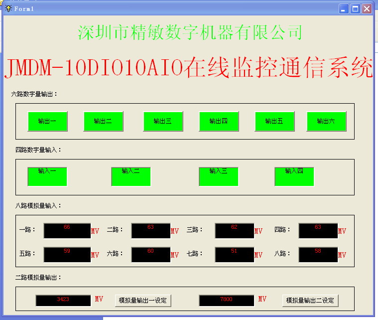The image size is (378, 320).
Task: Click the 七路 analog input value display
Action: click(235, 255)
